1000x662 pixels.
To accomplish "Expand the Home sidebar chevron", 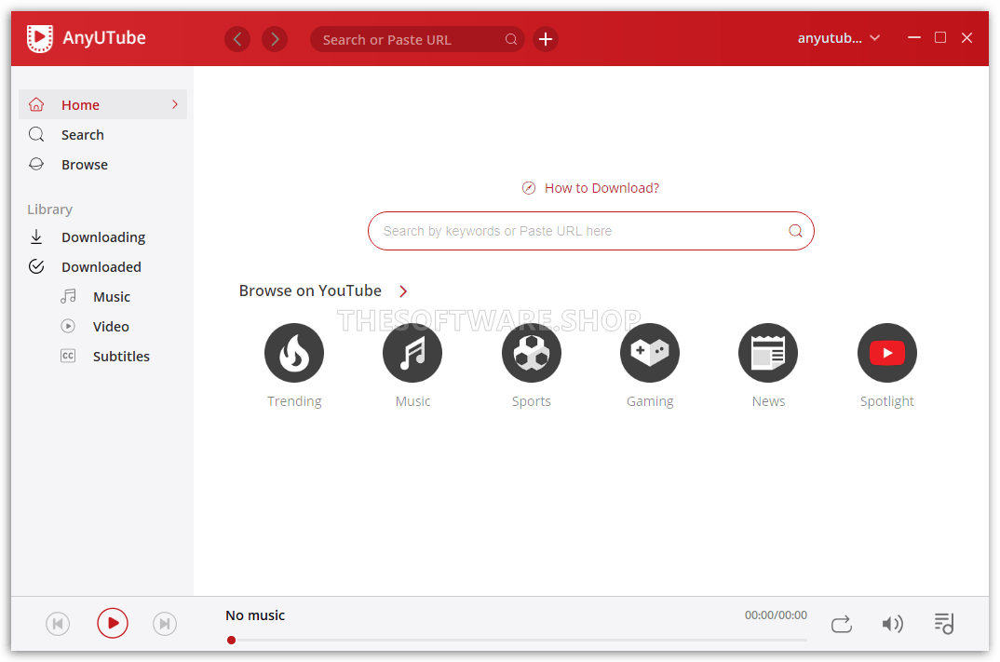I will pyautogui.click(x=174, y=105).
